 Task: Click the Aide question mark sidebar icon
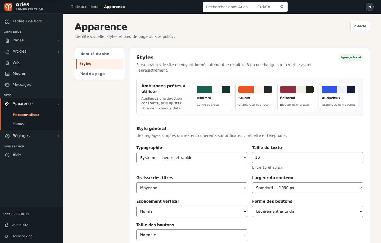pos(7,155)
